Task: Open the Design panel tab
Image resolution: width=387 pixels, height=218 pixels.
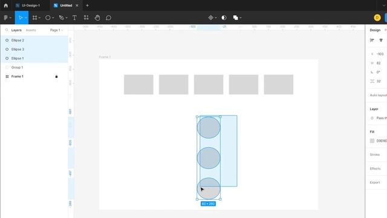Action: tap(375, 30)
